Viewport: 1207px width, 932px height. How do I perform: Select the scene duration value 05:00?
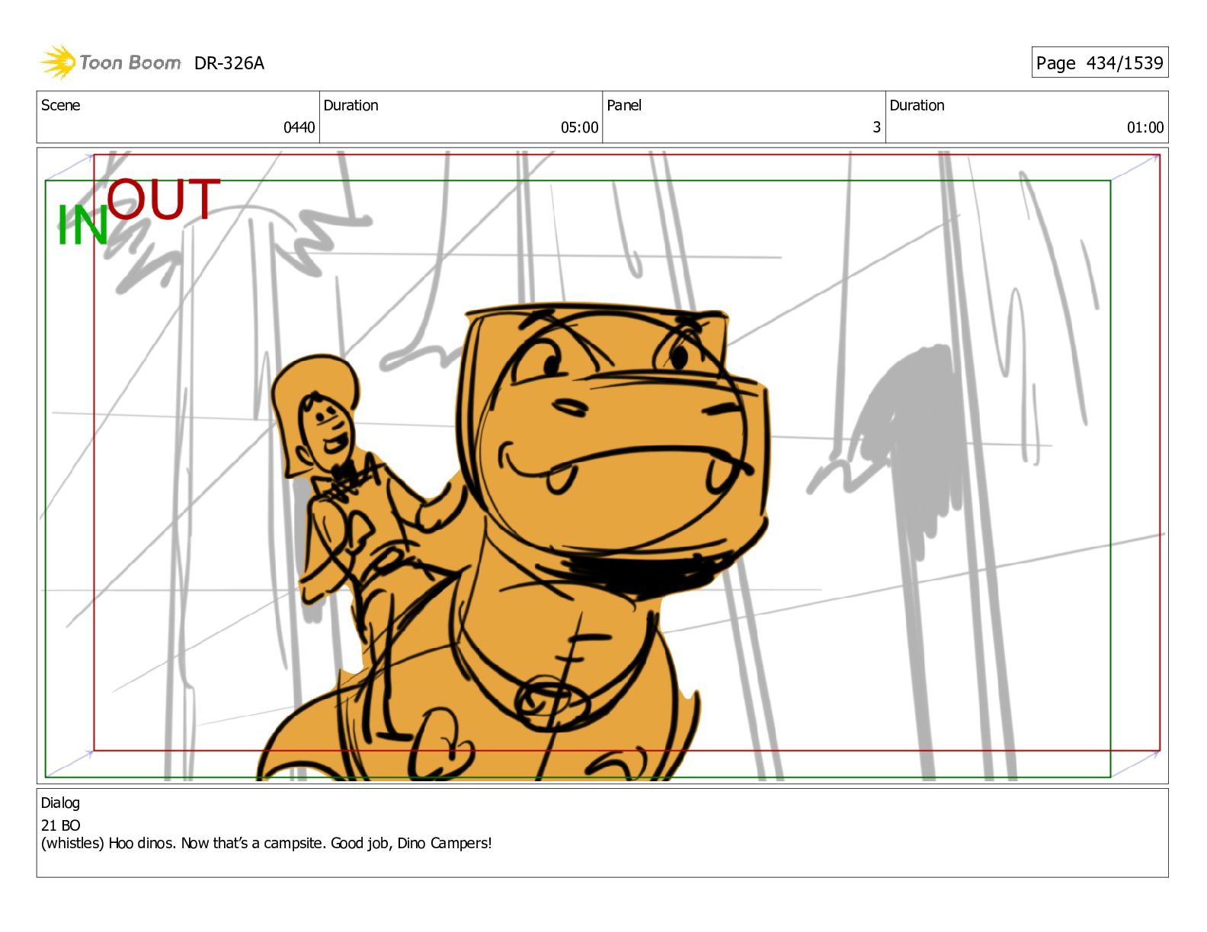click(x=579, y=127)
